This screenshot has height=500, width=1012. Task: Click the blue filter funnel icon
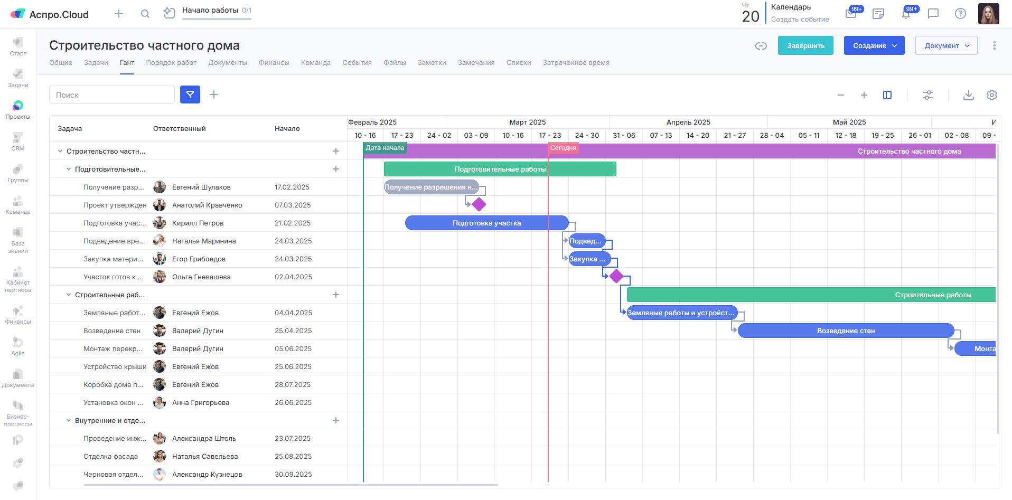pos(190,95)
